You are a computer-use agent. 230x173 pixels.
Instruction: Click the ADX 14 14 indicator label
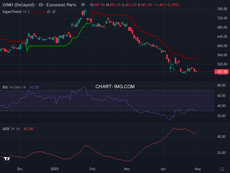click(11, 129)
